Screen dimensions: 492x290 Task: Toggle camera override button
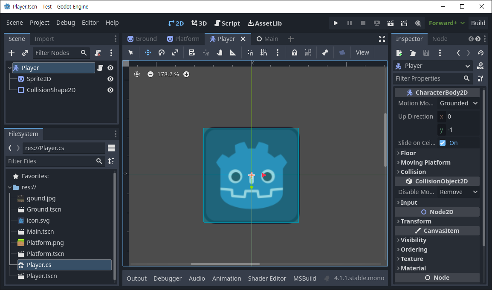[x=342, y=53]
